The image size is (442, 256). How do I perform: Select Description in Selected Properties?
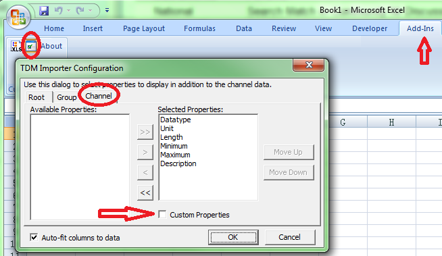[x=178, y=163]
